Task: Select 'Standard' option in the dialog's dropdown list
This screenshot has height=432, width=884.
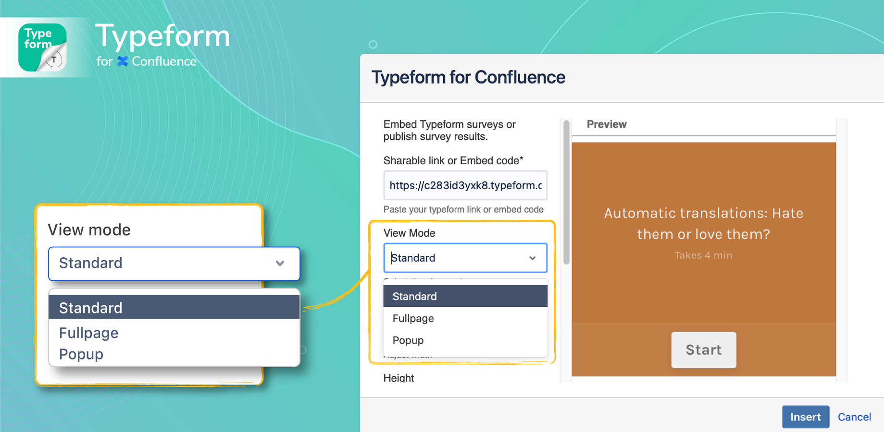Action: click(x=465, y=296)
